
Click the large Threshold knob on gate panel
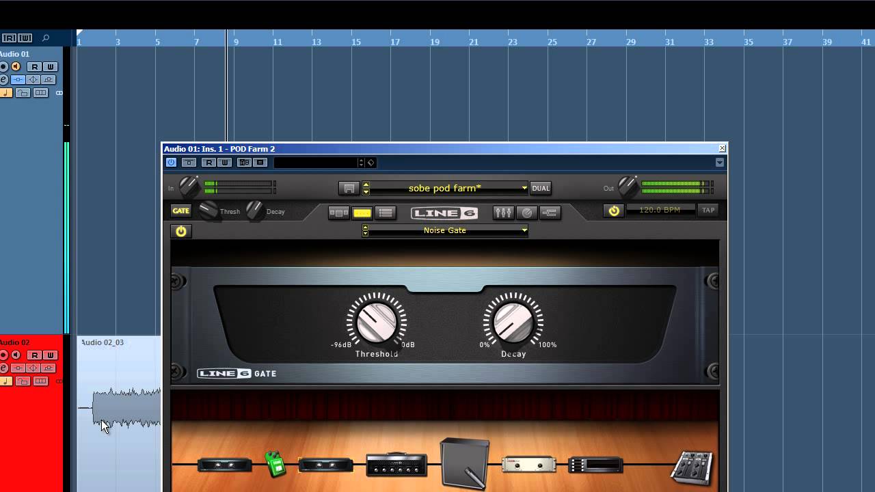[376, 322]
